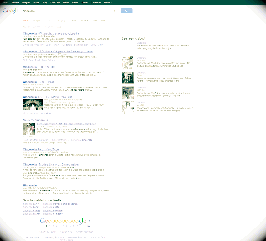Open Search Help link
The width and height of the screenshot is (266, 241).
[x=66, y=232]
